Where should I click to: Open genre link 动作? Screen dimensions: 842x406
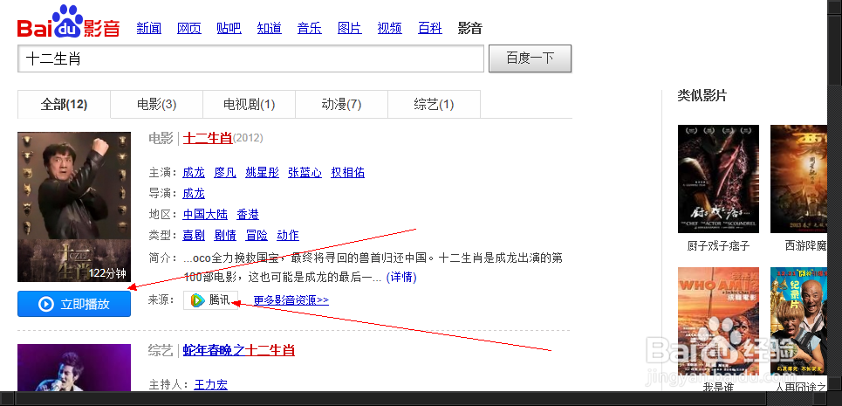pyautogui.click(x=288, y=235)
